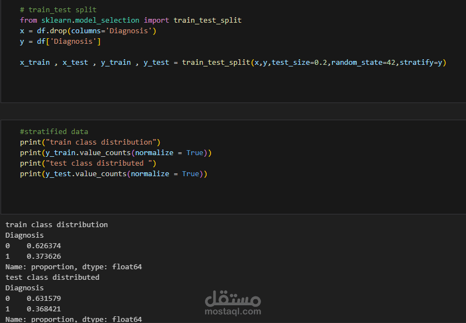
Task: Click the comment '# train_test split'
Action: [58, 10]
